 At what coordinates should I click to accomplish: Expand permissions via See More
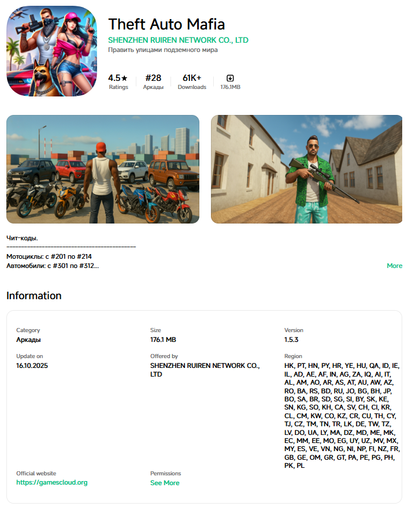pyautogui.click(x=165, y=483)
